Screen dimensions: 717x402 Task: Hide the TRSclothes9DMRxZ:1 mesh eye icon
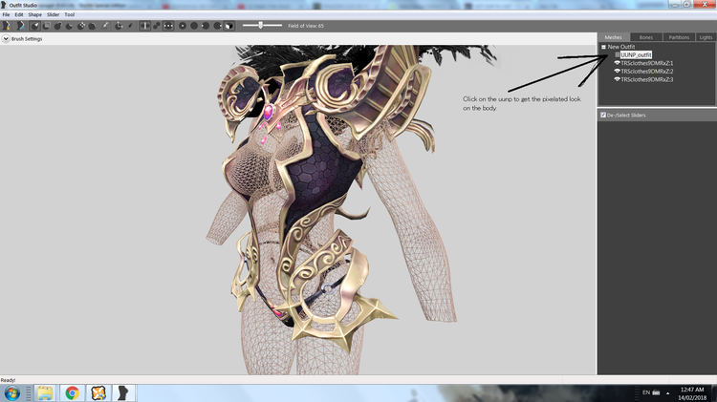coord(617,63)
